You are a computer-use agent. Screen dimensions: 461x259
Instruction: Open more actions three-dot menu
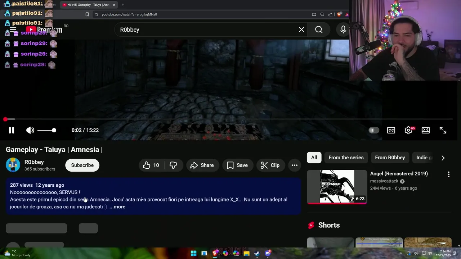click(294, 165)
